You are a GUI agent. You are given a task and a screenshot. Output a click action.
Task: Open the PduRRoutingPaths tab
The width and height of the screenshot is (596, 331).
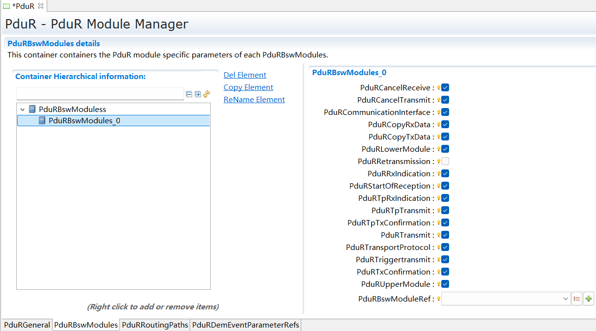pos(155,325)
